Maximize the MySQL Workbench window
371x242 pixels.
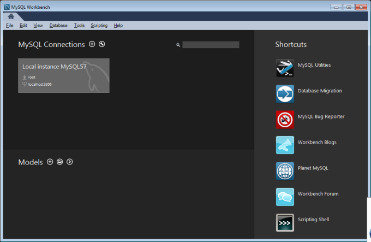(349, 7)
